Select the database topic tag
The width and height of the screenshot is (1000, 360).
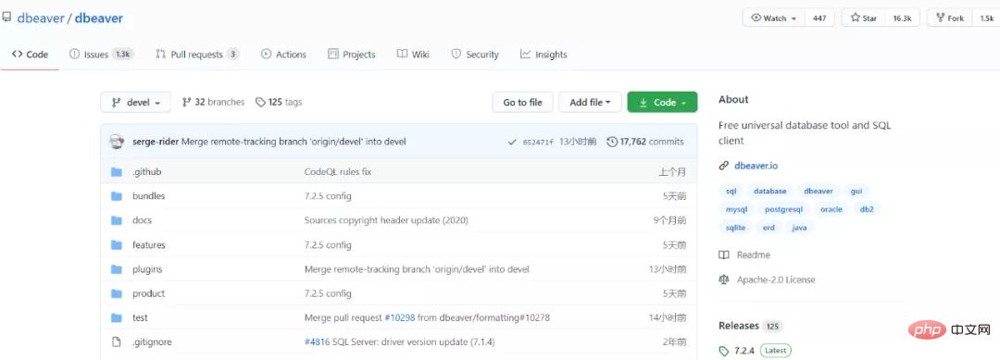click(769, 191)
